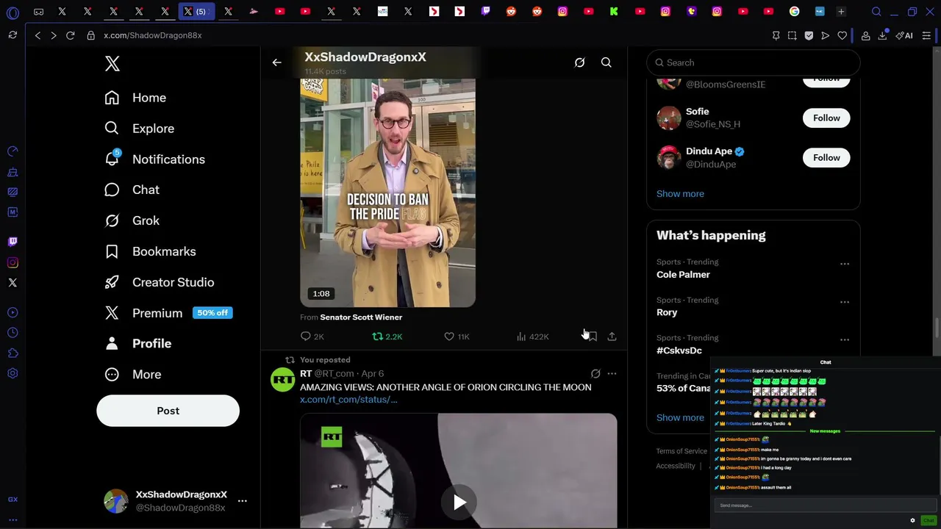The height and width of the screenshot is (529, 941).
Task: Open RT account avatar
Action: click(282, 380)
